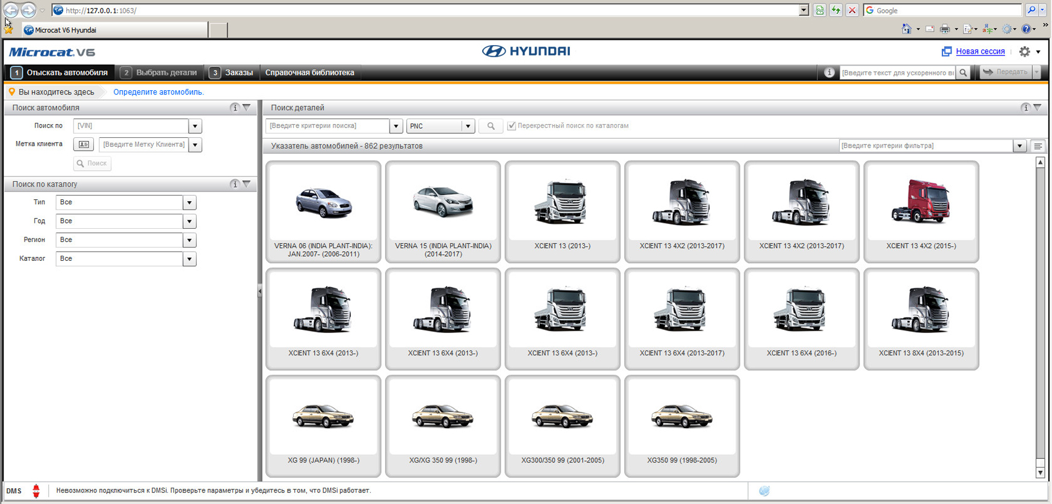Click the info icon in the black toolbar
The image size is (1052, 504).
coord(829,73)
